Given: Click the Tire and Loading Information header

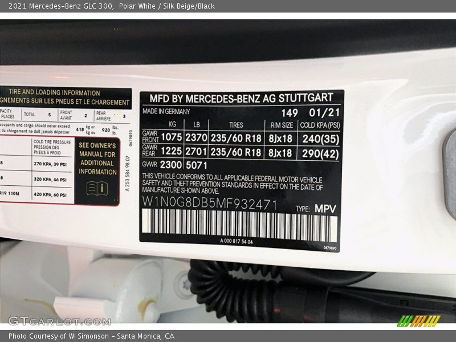Looking at the screenshot, I should (x=54, y=92).
